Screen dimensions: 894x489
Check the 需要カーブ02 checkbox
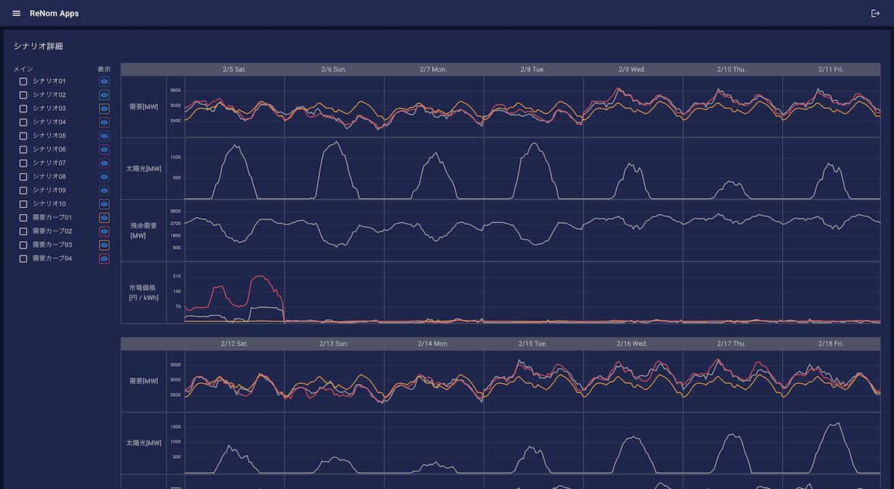pyautogui.click(x=23, y=231)
